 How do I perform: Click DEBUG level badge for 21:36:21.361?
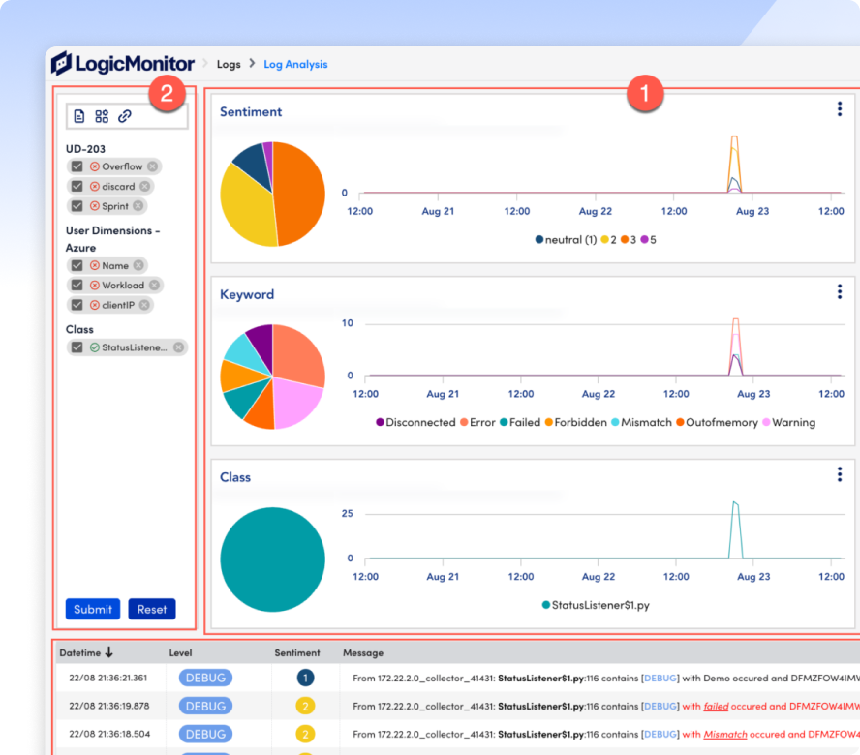205,679
